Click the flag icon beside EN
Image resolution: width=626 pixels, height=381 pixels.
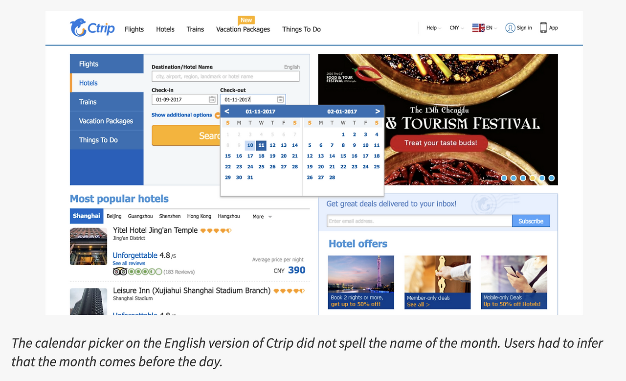[x=478, y=28]
